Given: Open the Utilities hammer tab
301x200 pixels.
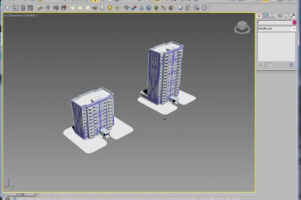Looking at the screenshot, I should 293,16.
